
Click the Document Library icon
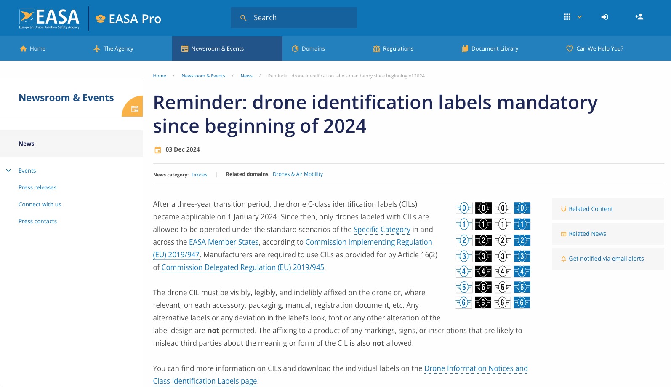(465, 49)
